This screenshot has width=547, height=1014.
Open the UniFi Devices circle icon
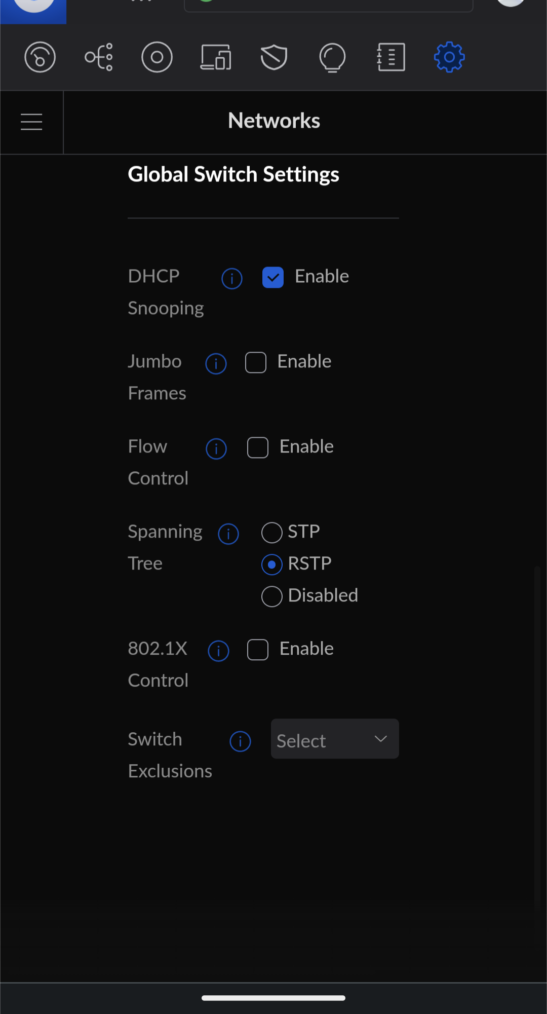tap(157, 57)
